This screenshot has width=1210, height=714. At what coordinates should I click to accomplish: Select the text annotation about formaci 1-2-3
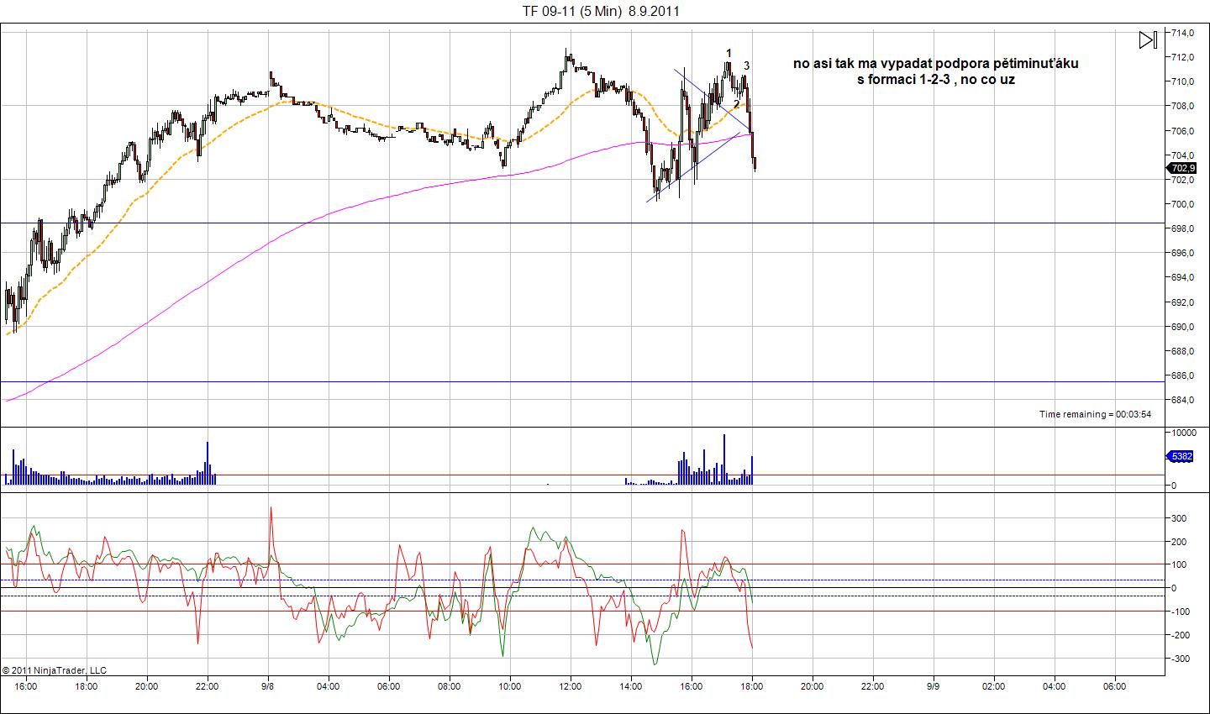[935, 71]
